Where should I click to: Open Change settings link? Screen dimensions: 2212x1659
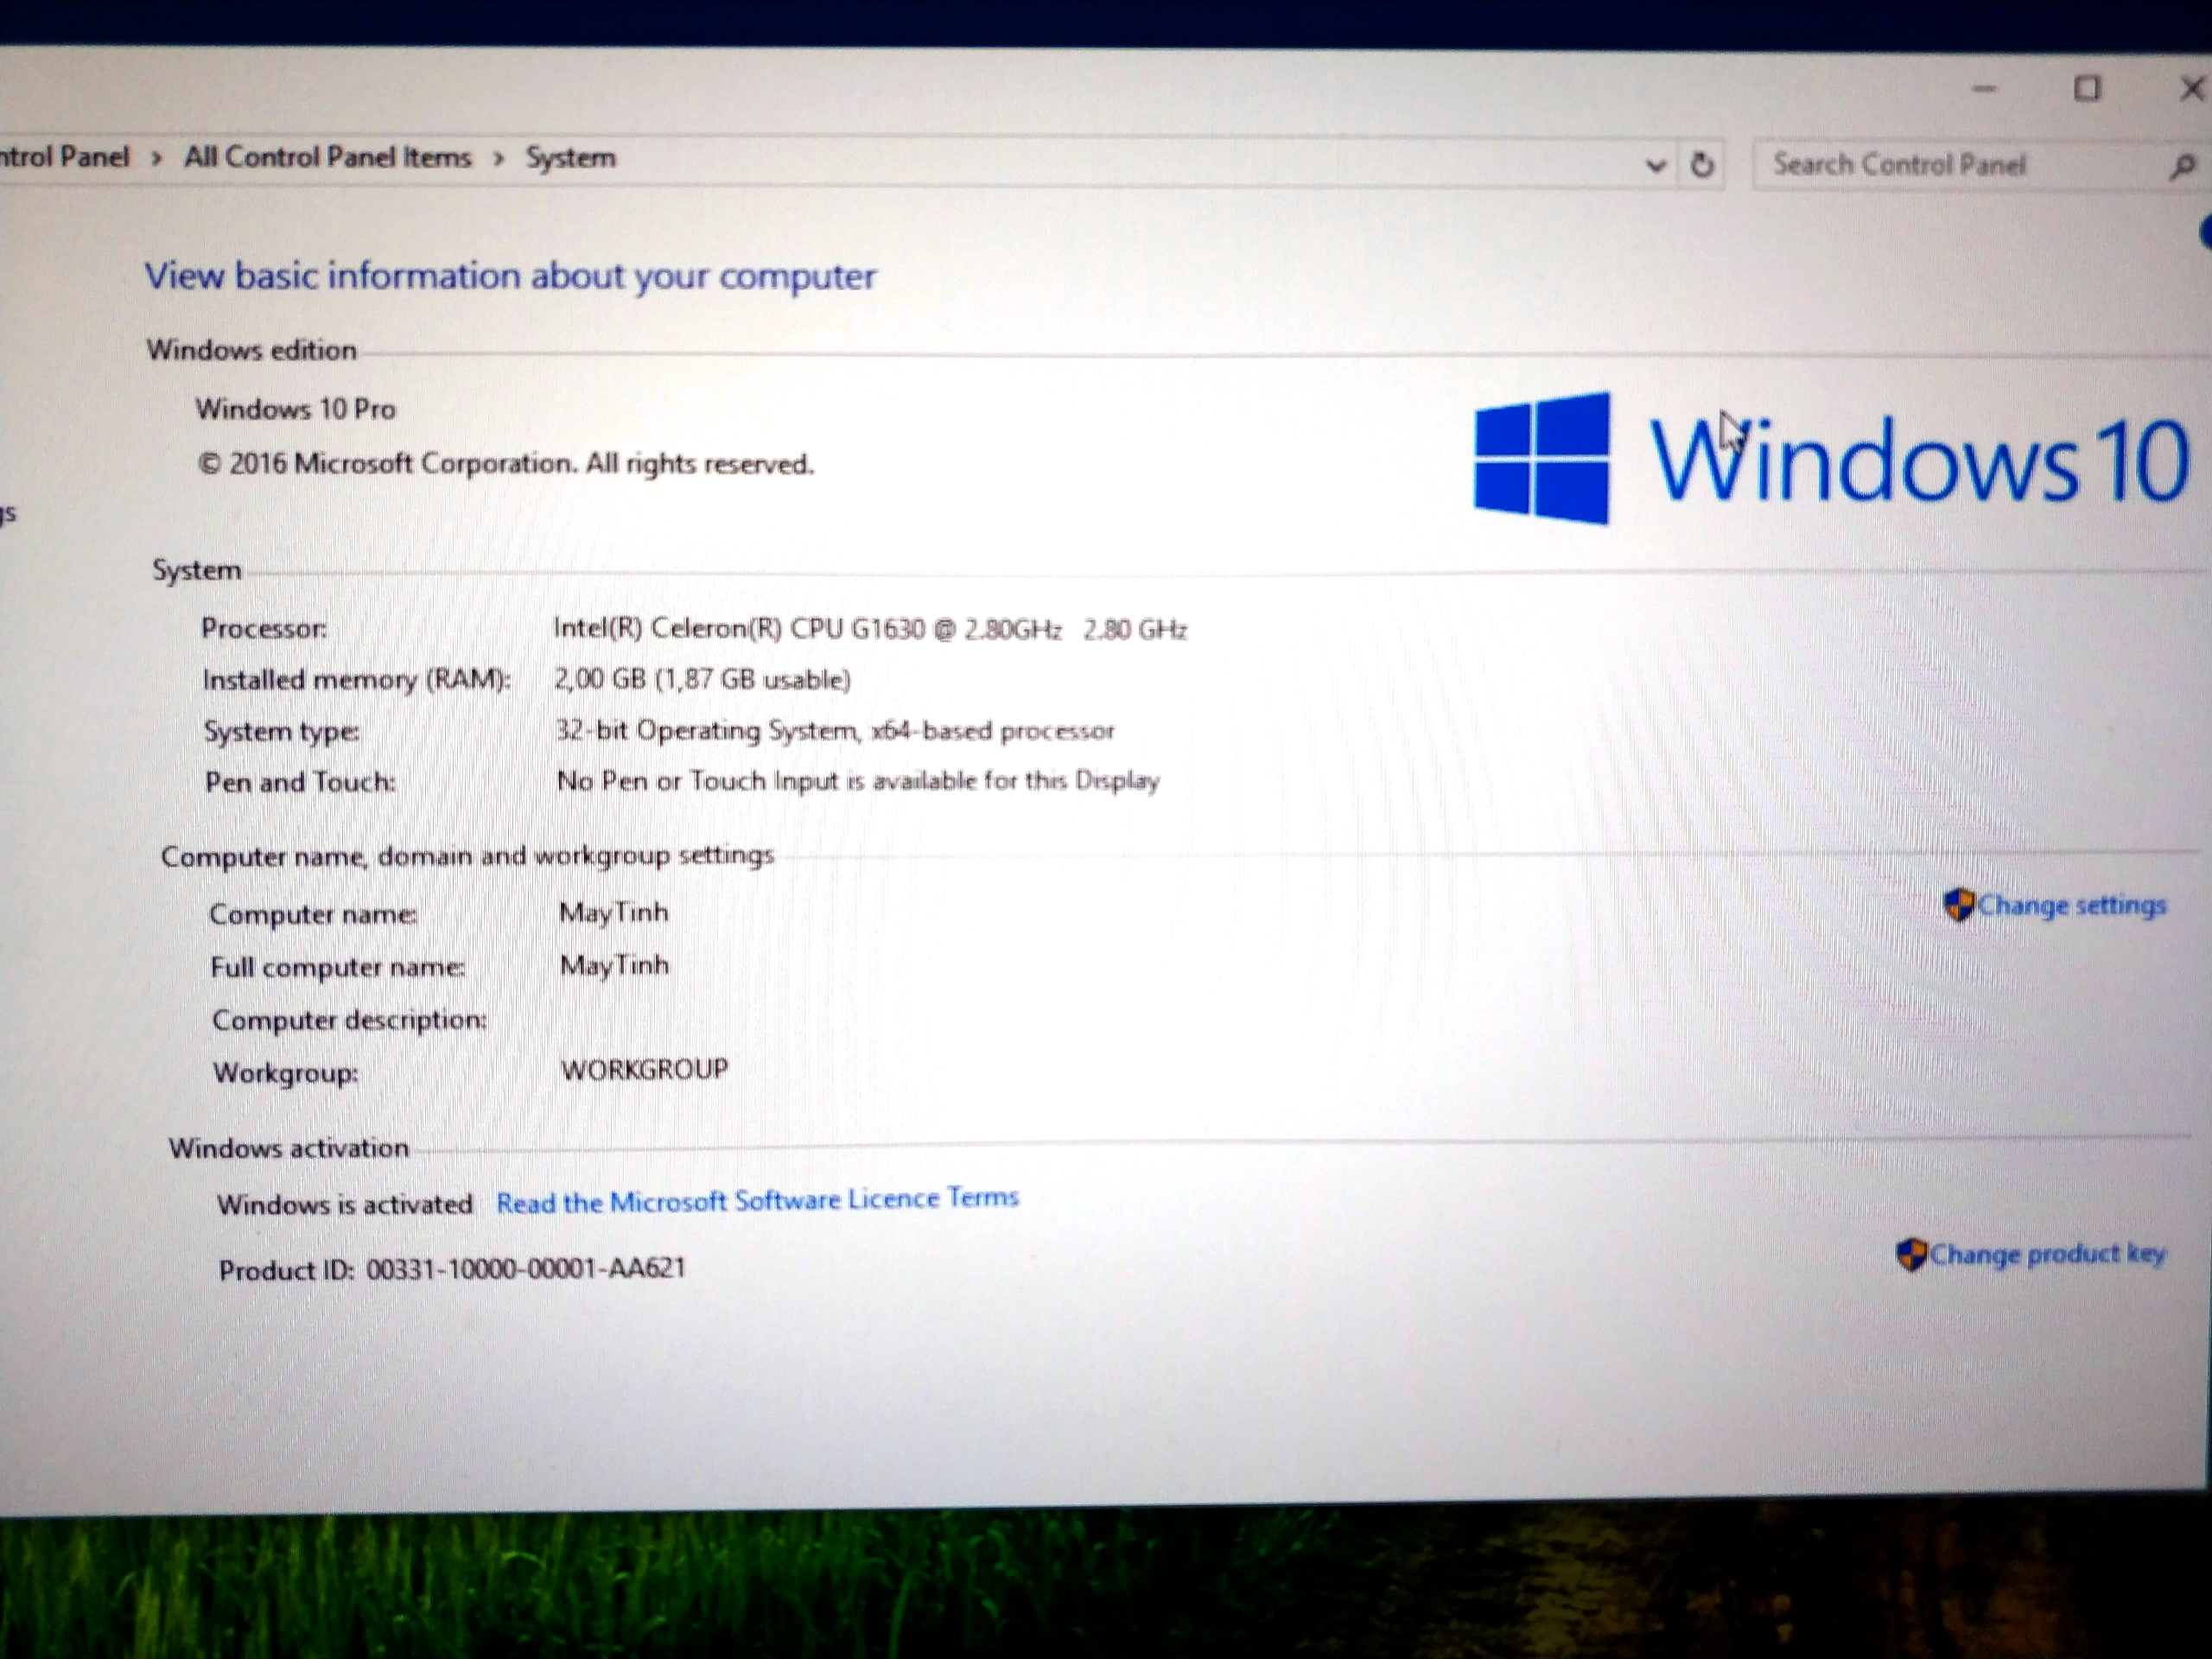coord(2071,905)
